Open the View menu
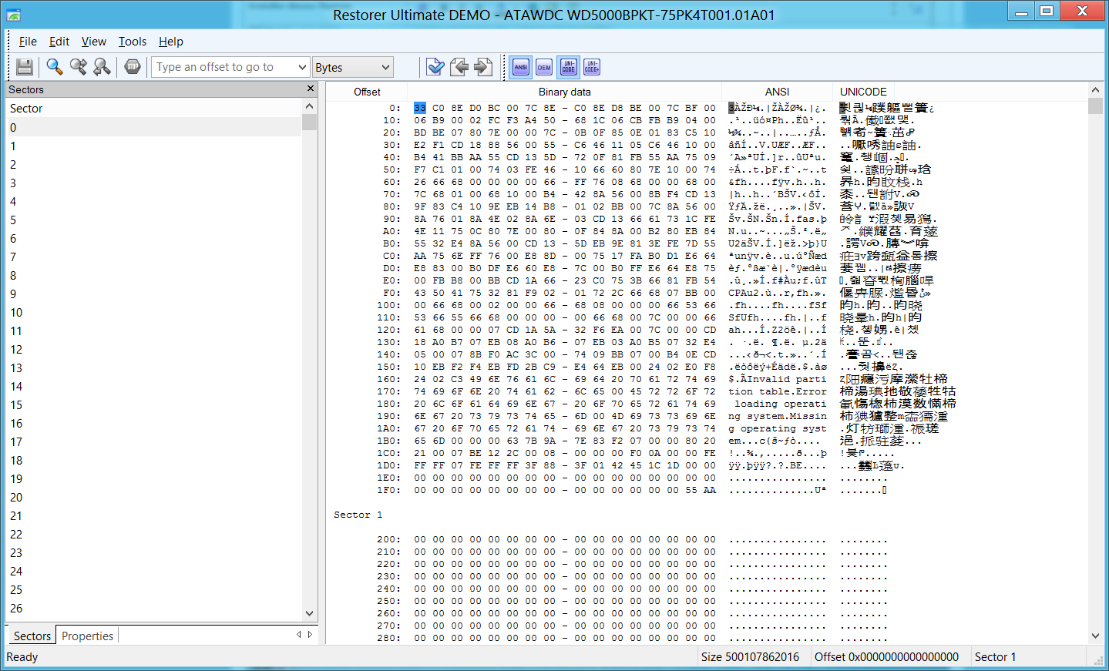Image resolution: width=1109 pixels, height=671 pixels. click(94, 42)
